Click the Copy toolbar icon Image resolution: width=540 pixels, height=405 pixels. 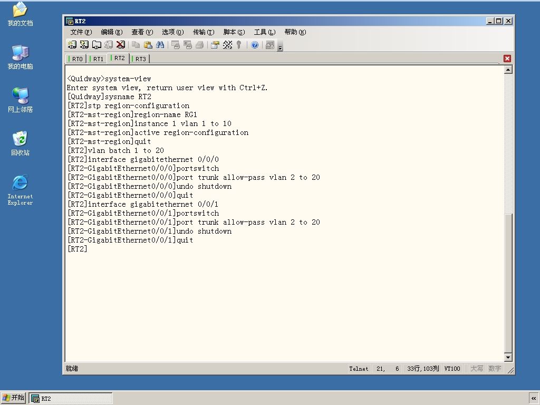click(136, 45)
